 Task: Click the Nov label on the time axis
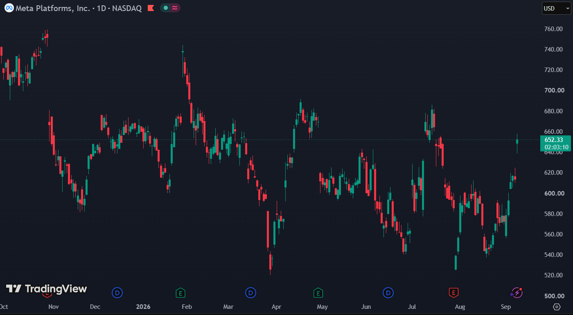point(54,307)
